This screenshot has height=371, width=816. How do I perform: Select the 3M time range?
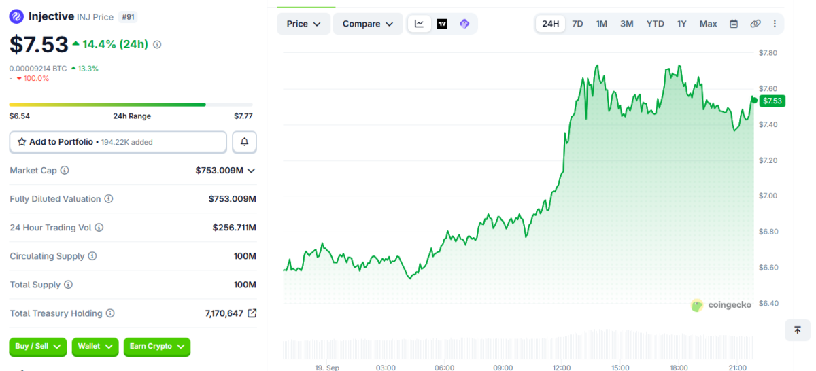click(x=627, y=24)
